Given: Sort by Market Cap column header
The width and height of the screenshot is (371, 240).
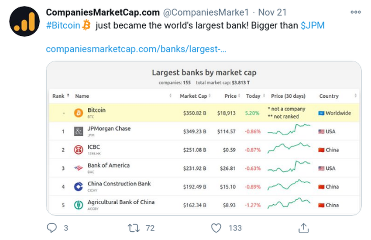Looking at the screenshot, I should (193, 96).
